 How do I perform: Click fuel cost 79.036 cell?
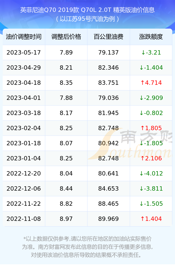click(108, 98)
